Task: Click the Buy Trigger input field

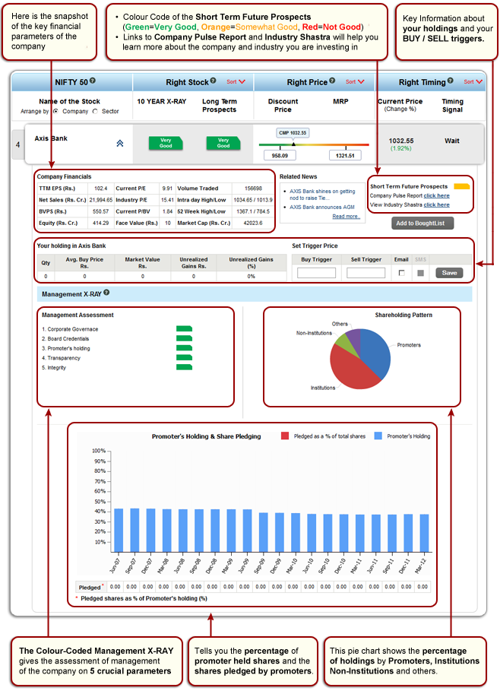Action: click(316, 272)
